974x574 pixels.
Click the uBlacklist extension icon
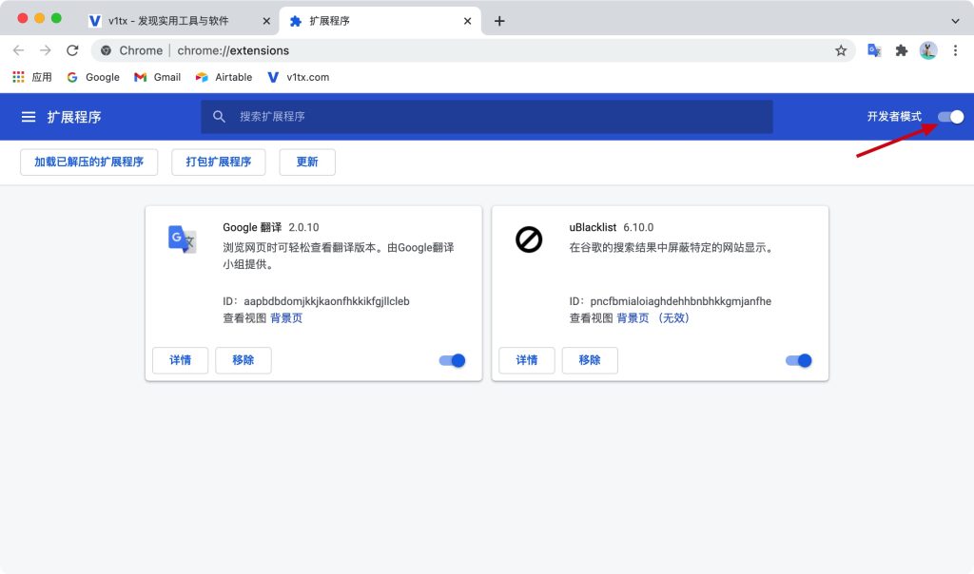pos(529,239)
